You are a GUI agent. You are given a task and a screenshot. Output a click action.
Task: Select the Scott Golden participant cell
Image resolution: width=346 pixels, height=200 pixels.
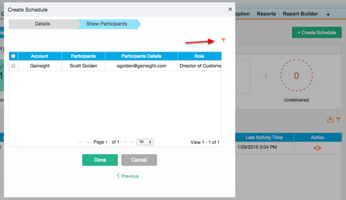click(x=83, y=66)
